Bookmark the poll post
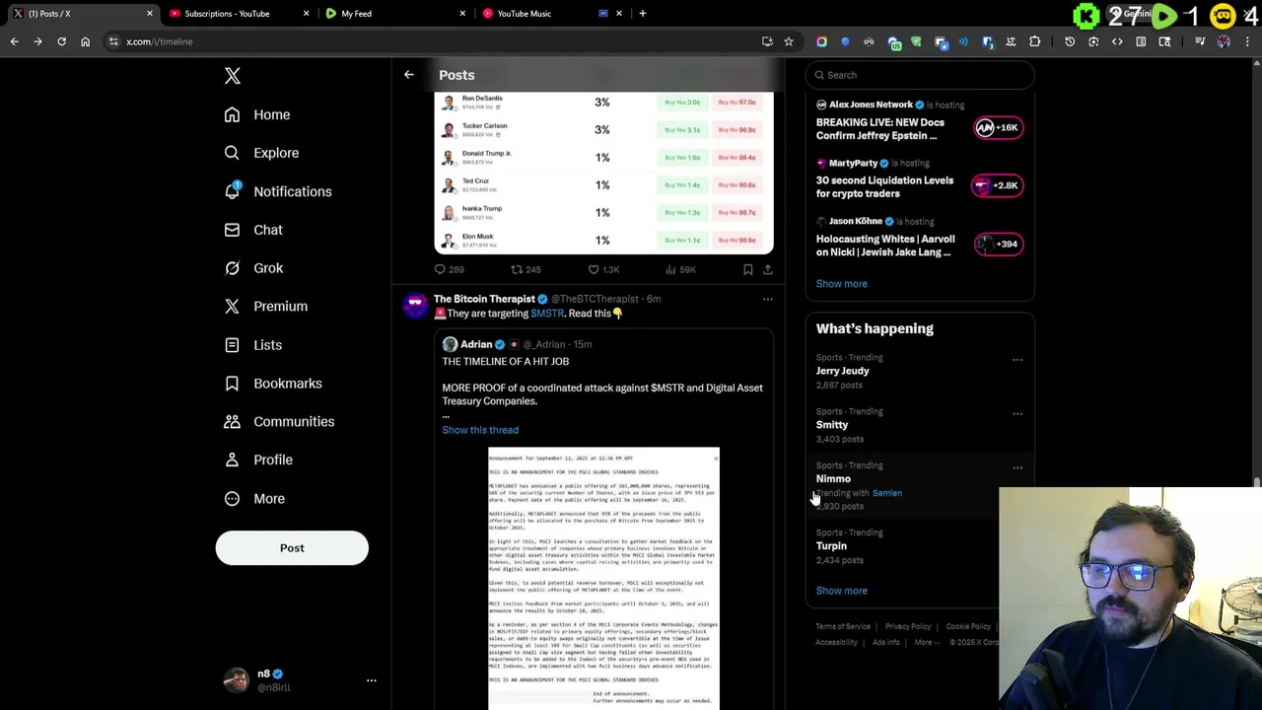 click(748, 269)
